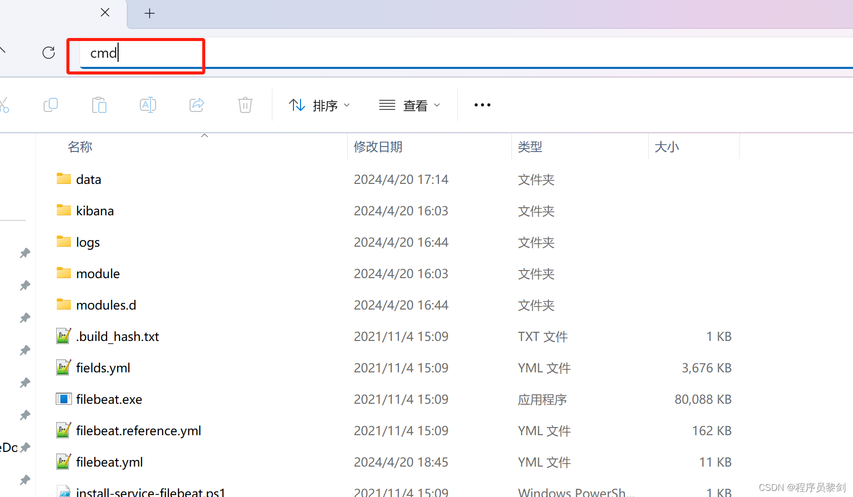Sort files by the 大小 column
Image resolution: width=853 pixels, height=497 pixels.
[x=666, y=146]
